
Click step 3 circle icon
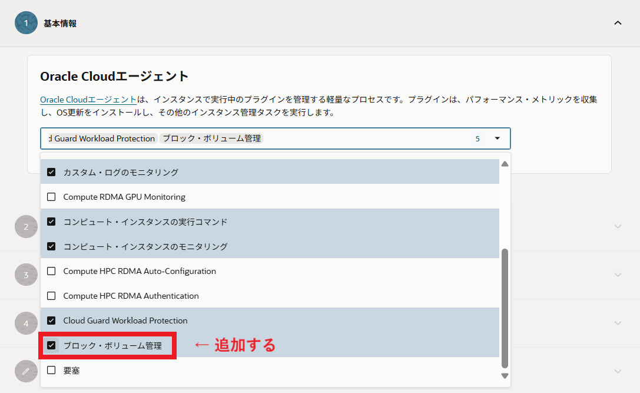click(x=26, y=275)
